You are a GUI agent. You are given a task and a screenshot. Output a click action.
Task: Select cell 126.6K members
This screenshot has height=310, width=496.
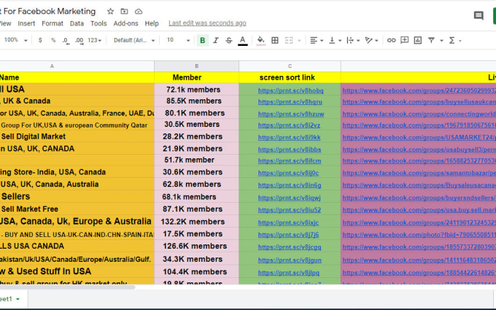coord(196,246)
